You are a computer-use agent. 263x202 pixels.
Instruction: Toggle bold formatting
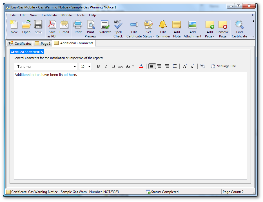point(99,66)
